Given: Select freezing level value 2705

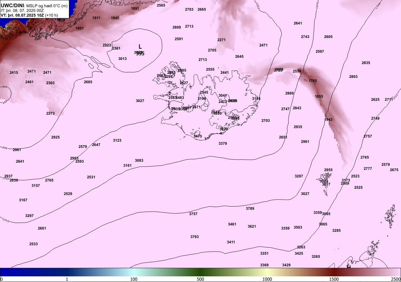Looking at the screenshot, I should 212,50.
